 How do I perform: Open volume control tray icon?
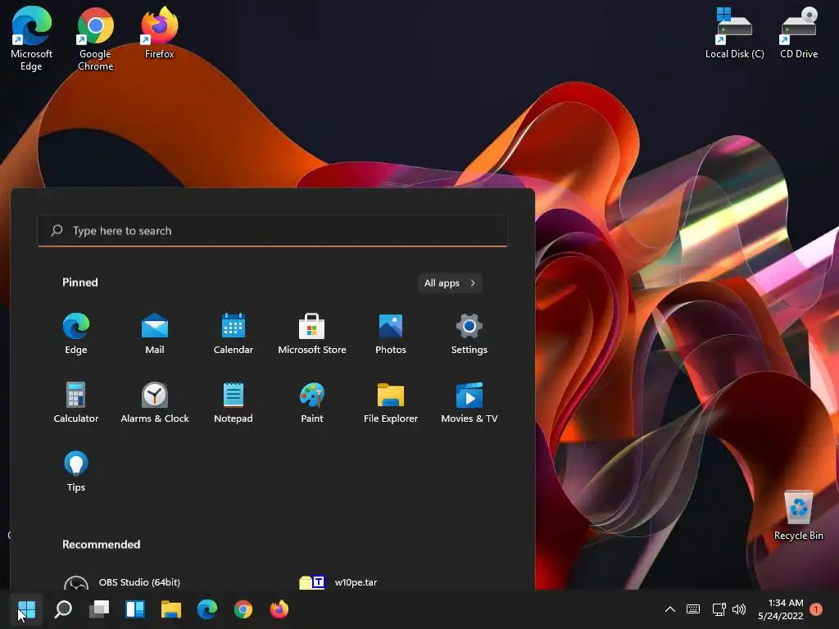click(x=739, y=609)
